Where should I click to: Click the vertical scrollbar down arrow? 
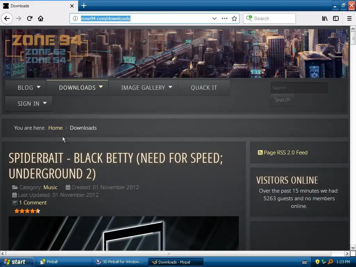tap(353, 248)
